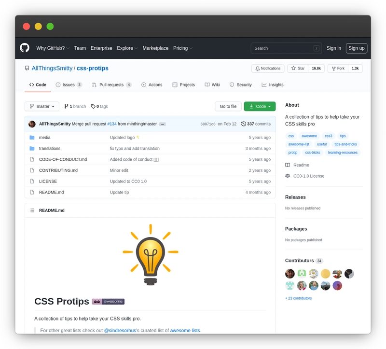The image size is (386, 349).
Task: Open the purple contributor avatar
Action: (x=337, y=286)
